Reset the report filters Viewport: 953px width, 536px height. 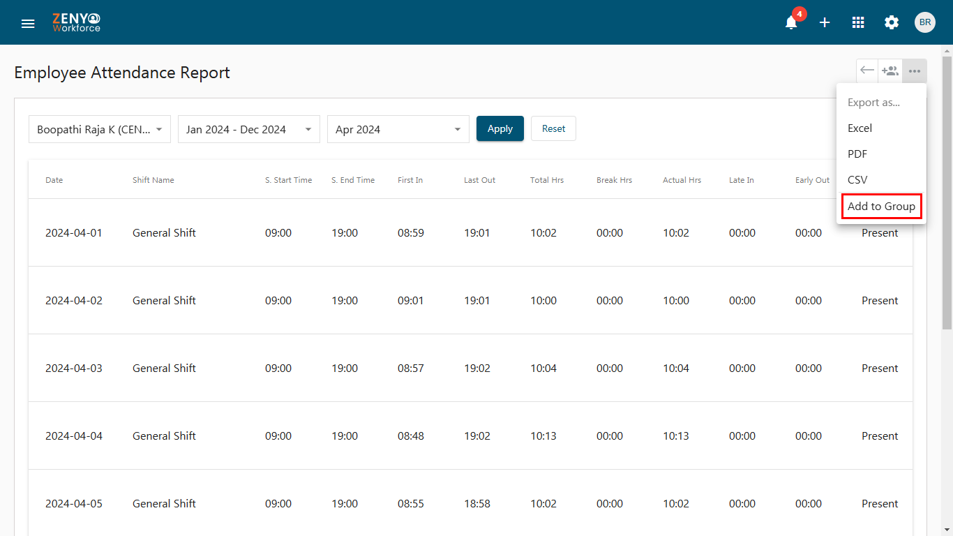554,128
